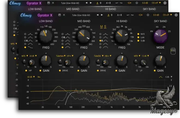The image size is (180, 118).
Task: Click the purple SKY BAND MODE knob
Action: pyautogui.click(x=160, y=36)
